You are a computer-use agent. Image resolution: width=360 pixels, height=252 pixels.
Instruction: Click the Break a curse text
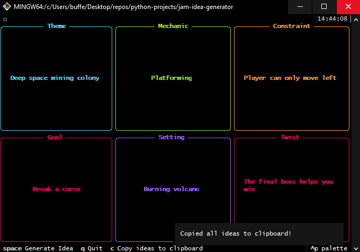click(x=57, y=189)
